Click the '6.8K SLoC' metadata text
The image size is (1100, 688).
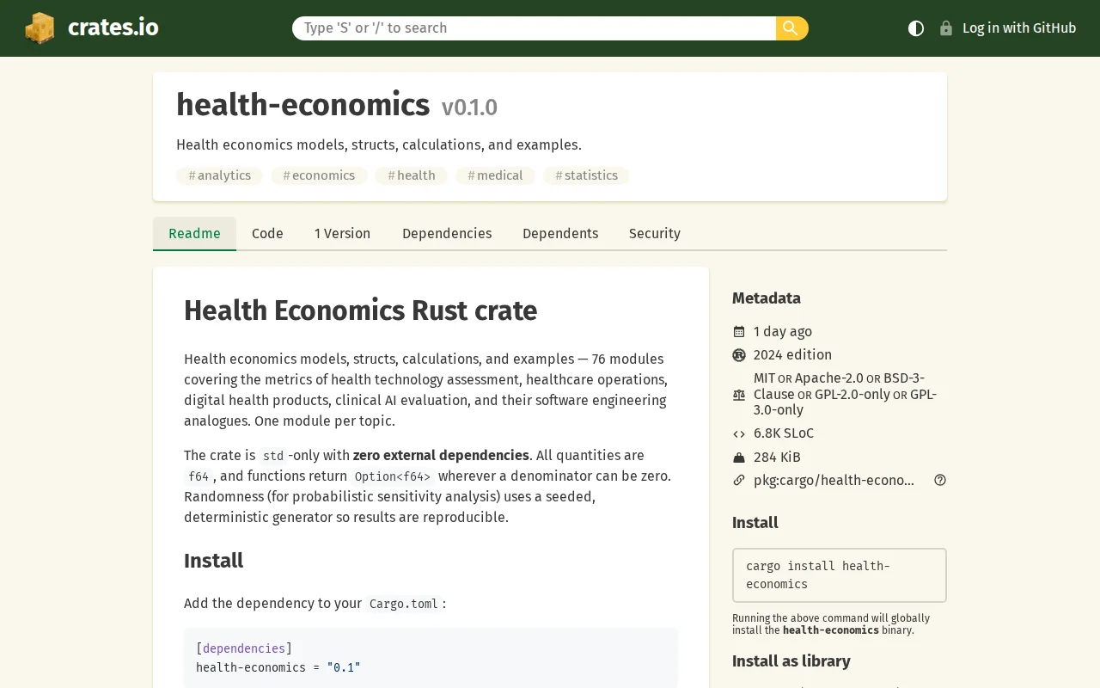click(x=784, y=434)
